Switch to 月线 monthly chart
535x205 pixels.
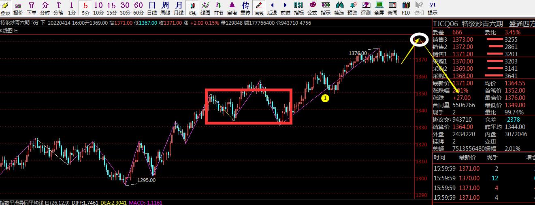(179, 8)
